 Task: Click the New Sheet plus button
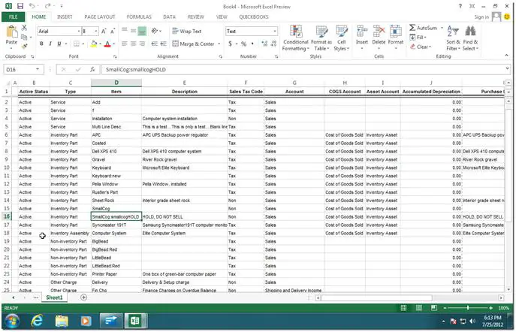(x=83, y=297)
